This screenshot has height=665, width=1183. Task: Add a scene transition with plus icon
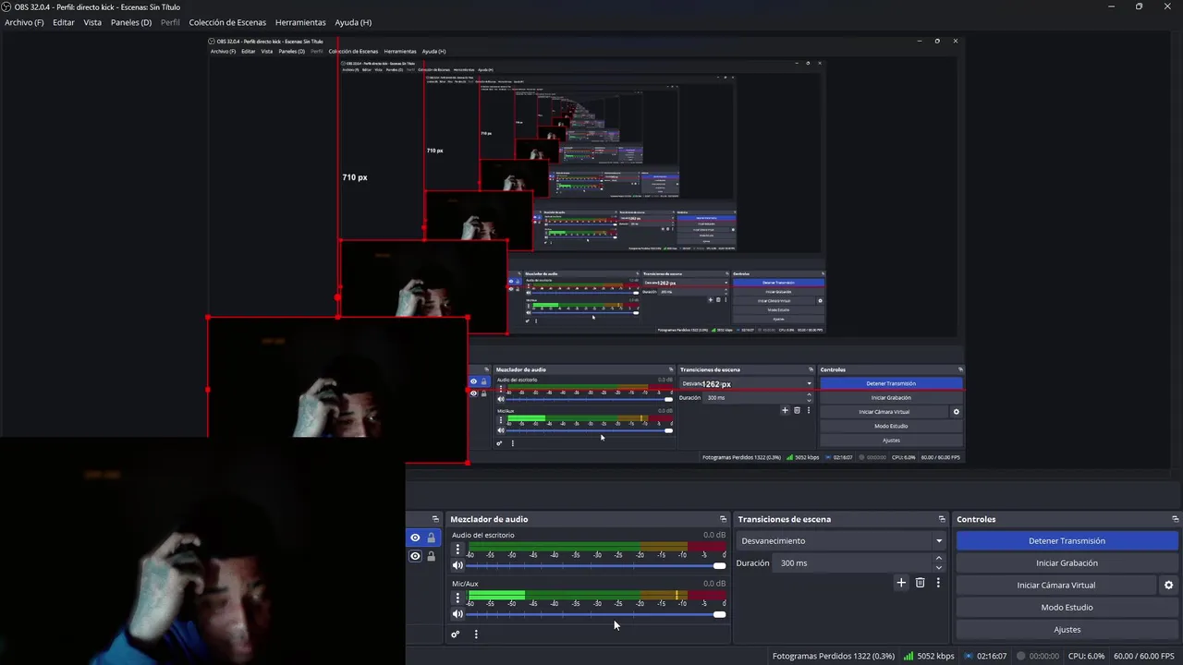coord(901,583)
